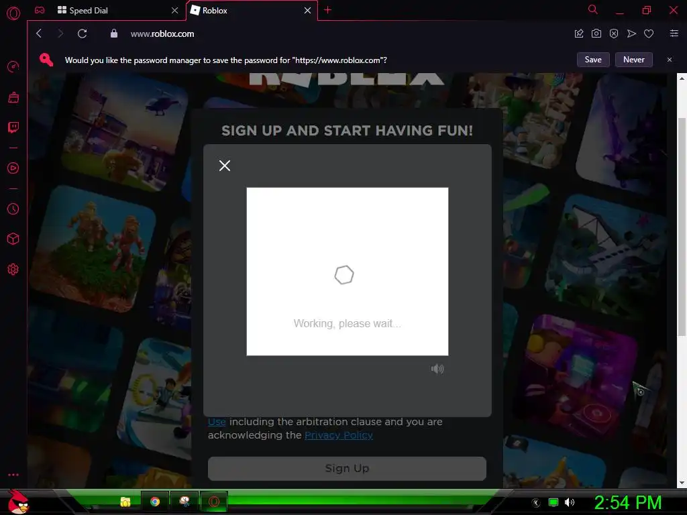Open Easy Setup sliders icon
The width and height of the screenshot is (687, 515).
click(x=674, y=34)
